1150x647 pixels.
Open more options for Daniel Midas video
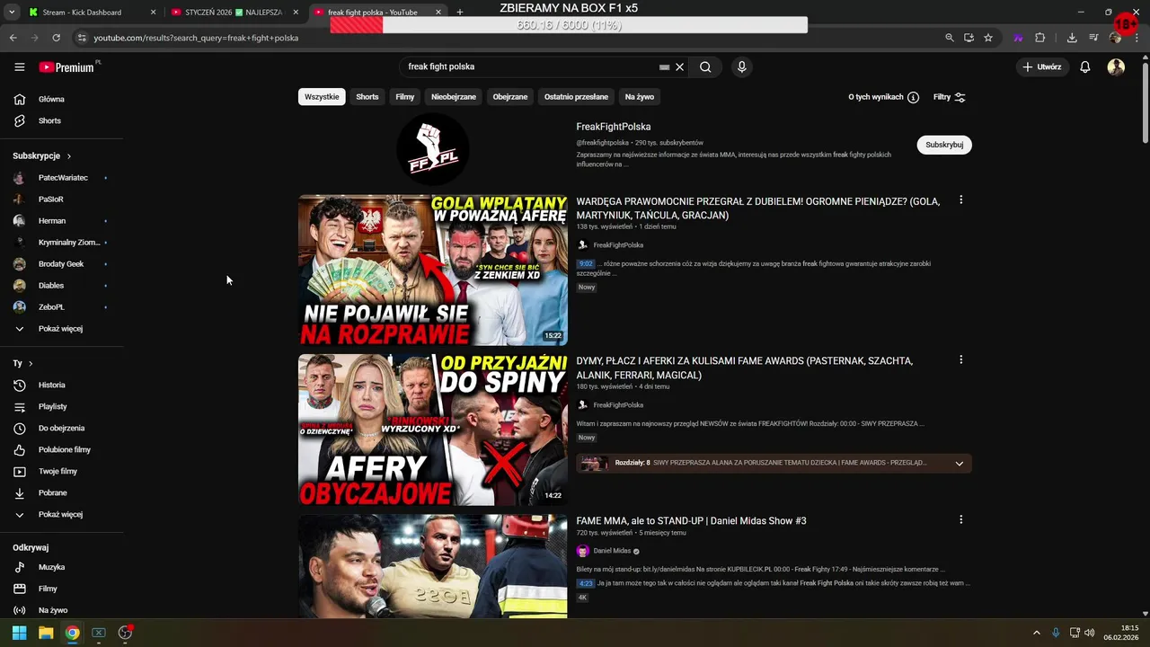[x=960, y=519]
